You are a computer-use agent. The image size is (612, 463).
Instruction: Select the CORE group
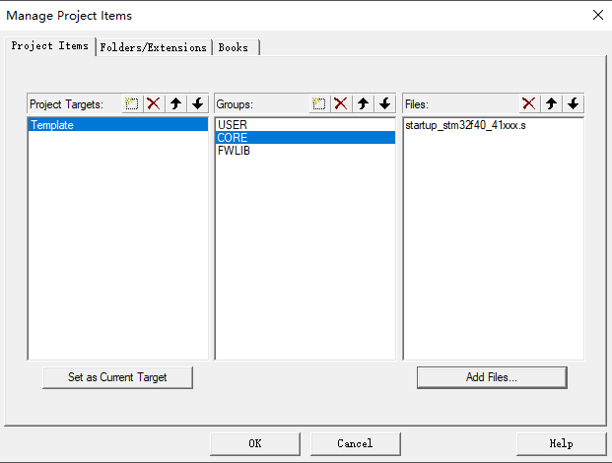click(306, 138)
